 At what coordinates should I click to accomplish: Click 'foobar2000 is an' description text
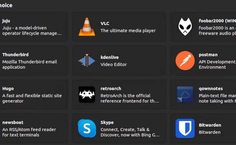click(x=217, y=31)
